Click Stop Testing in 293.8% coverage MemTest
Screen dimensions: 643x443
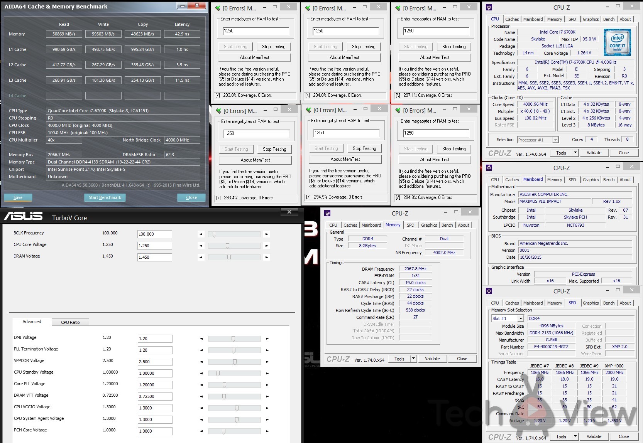point(274,47)
